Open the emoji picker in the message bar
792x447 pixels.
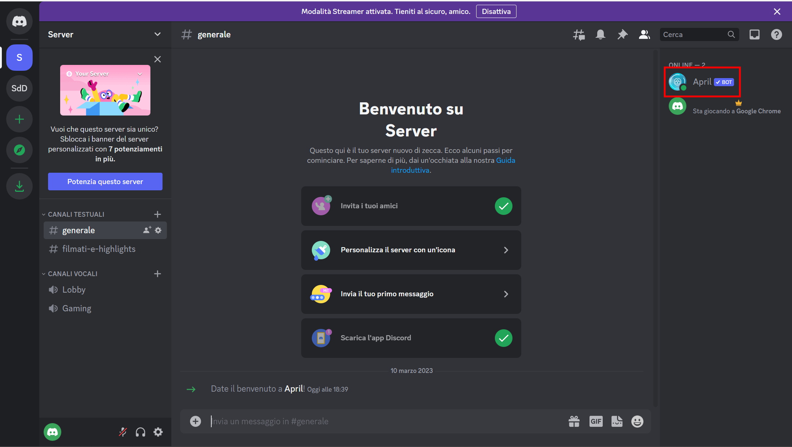637,421
